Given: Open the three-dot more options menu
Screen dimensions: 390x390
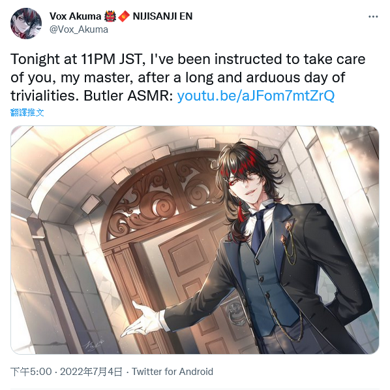Looking at the screenshot, I should coord(373,17).
